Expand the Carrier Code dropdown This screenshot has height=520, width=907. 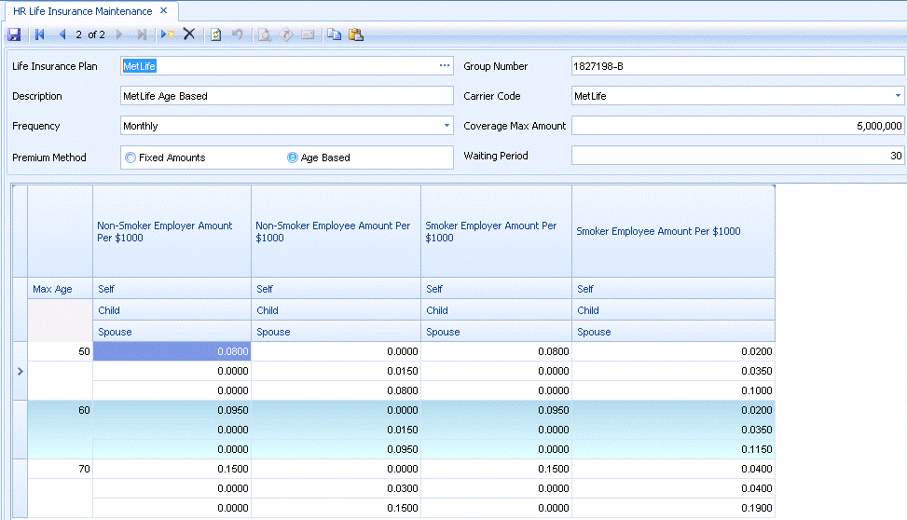(x=898, y=96)
